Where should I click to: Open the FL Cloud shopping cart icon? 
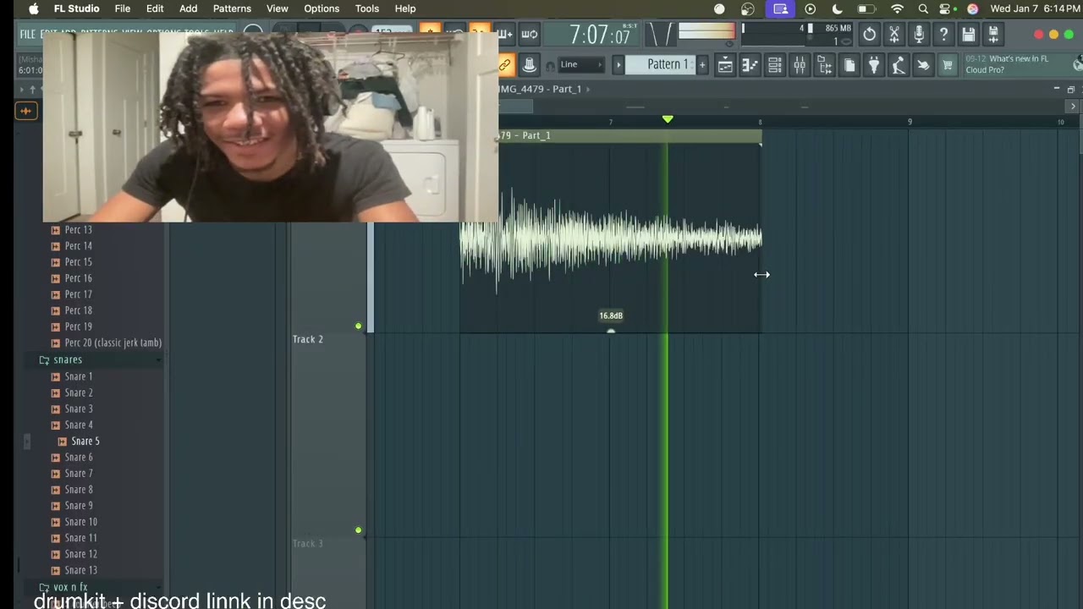click(x=948, y=65)
